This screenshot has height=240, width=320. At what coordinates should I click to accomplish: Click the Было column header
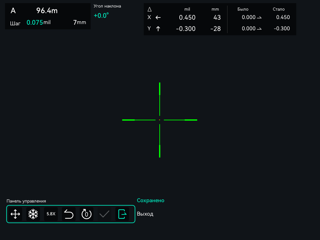coord(243,9)
